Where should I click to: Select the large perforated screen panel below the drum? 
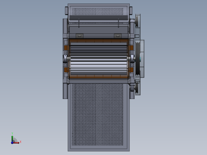[x=99, y=117]
